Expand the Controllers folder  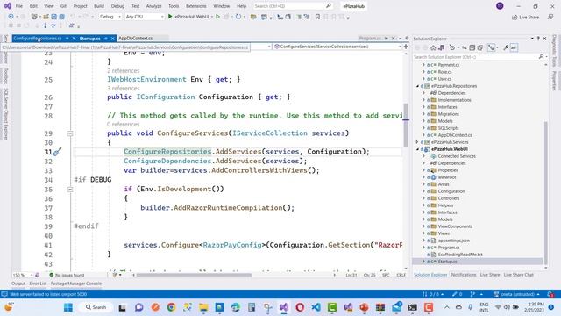(x=424, y=198)
